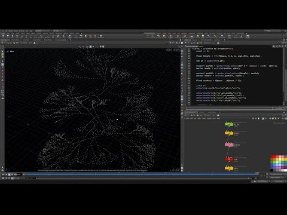Select the green node in network editor
The width and height of the screenshot is (287, 215).
point(229,124)
